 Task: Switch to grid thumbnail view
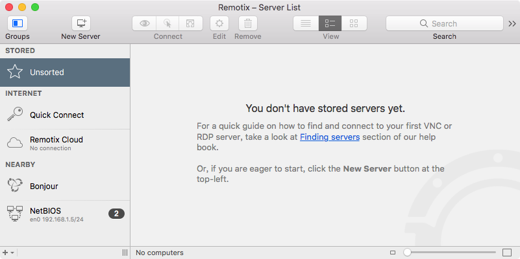(354, 23)
